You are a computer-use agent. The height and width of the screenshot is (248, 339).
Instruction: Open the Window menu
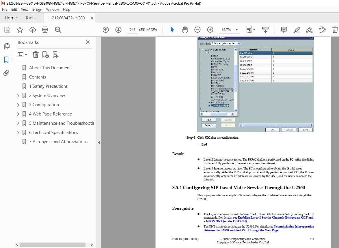pos(52,10)
